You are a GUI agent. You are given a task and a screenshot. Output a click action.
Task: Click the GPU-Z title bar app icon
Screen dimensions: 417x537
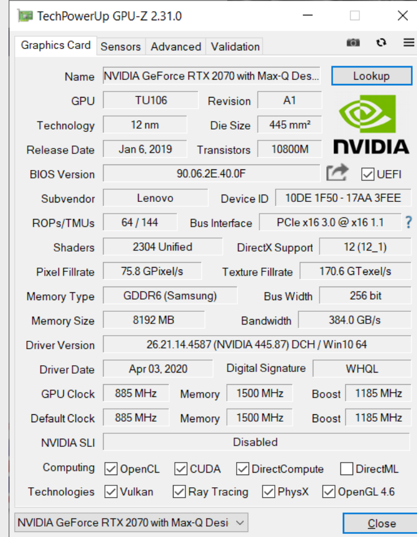(x=25, y=16)
